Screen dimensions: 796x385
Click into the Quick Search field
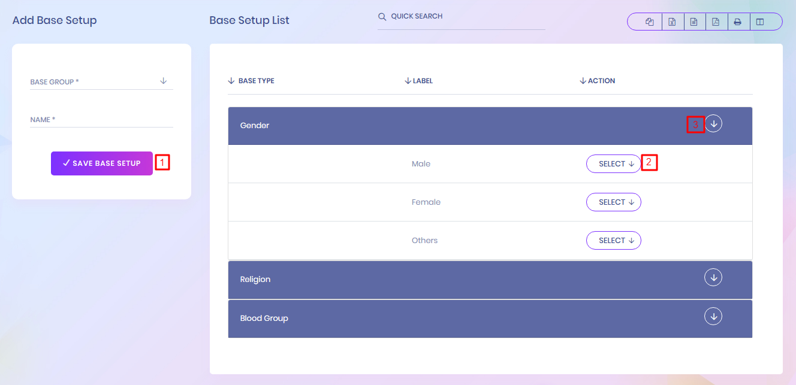point(466,17)
